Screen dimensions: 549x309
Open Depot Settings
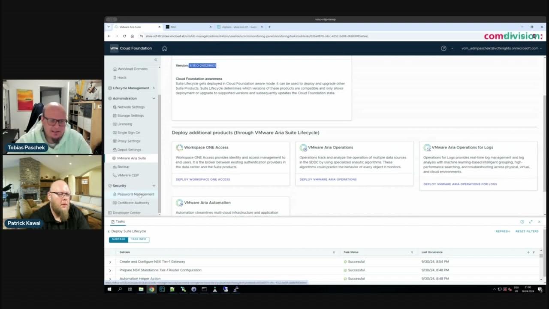click(x=129, y=150)
